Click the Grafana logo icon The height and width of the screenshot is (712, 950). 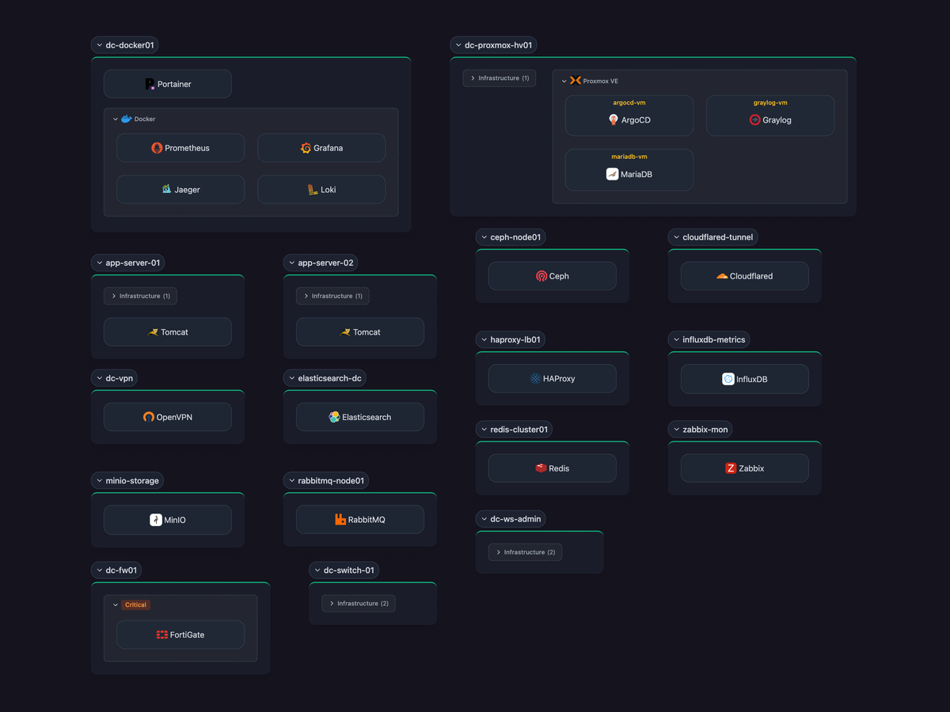(x=306, y=148)
